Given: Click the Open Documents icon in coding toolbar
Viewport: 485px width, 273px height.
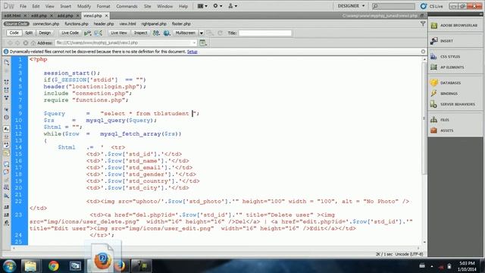Looking at the screenshot, I should [7, 62].
